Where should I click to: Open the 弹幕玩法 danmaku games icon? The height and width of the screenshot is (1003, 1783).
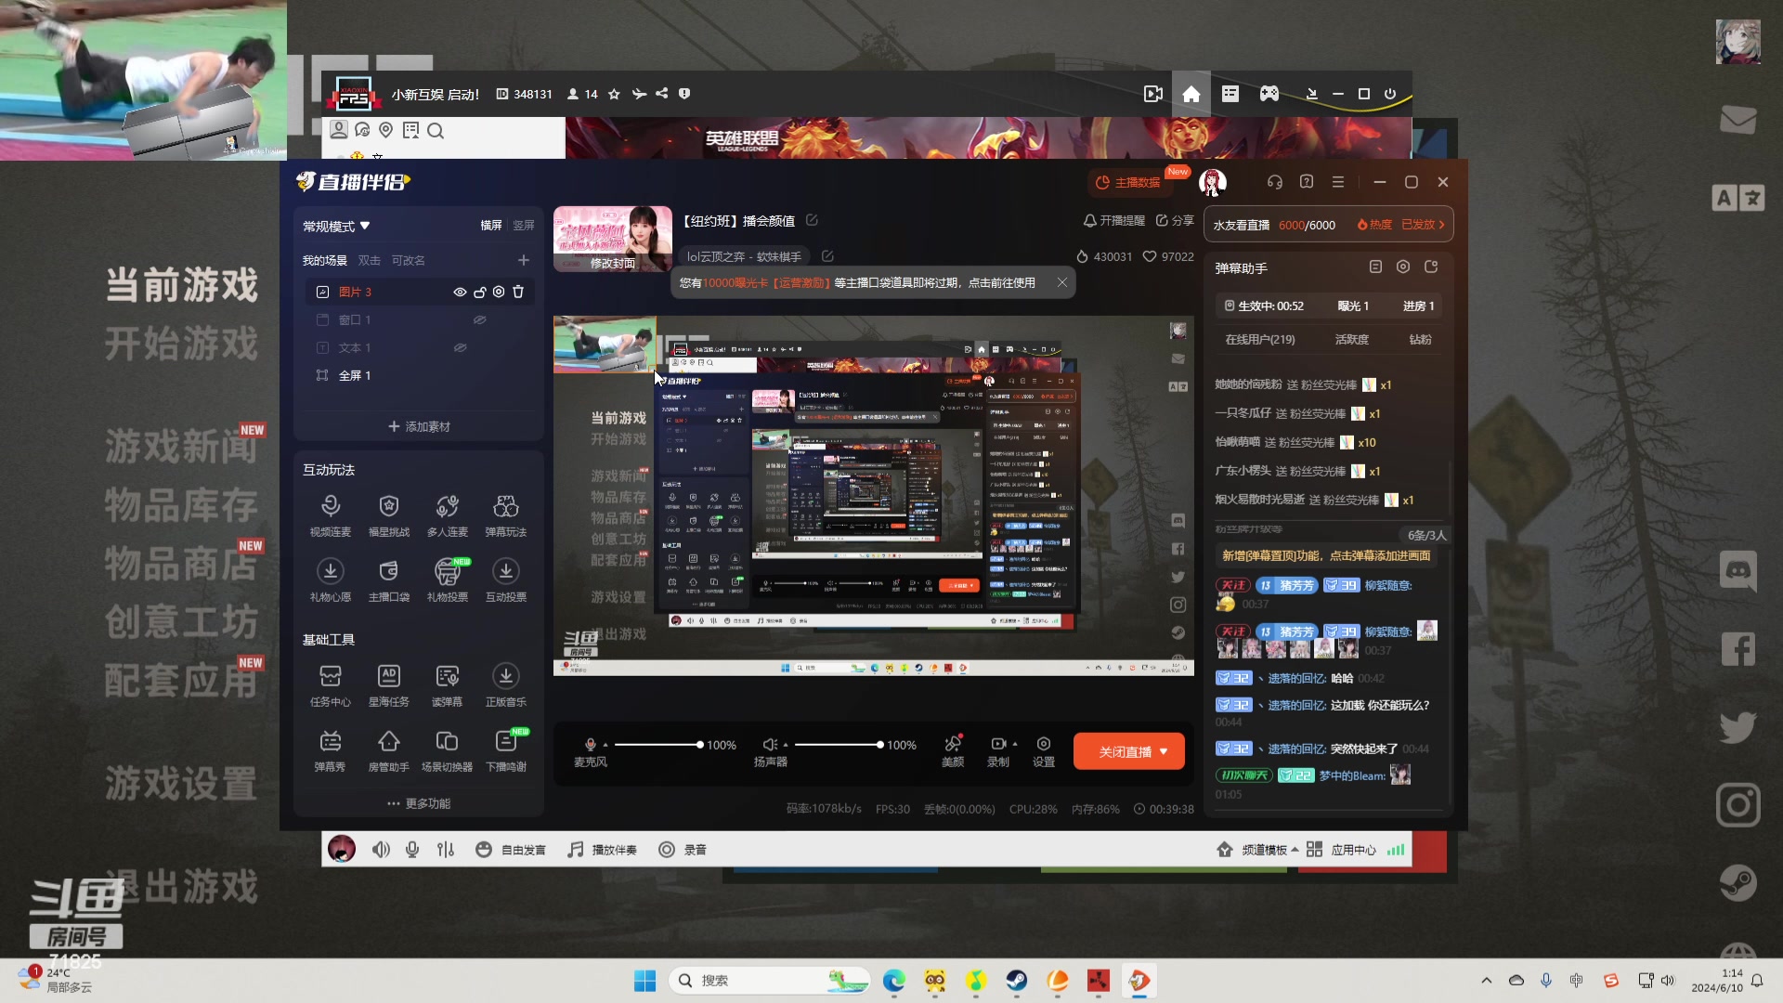[x=506, y=515]
